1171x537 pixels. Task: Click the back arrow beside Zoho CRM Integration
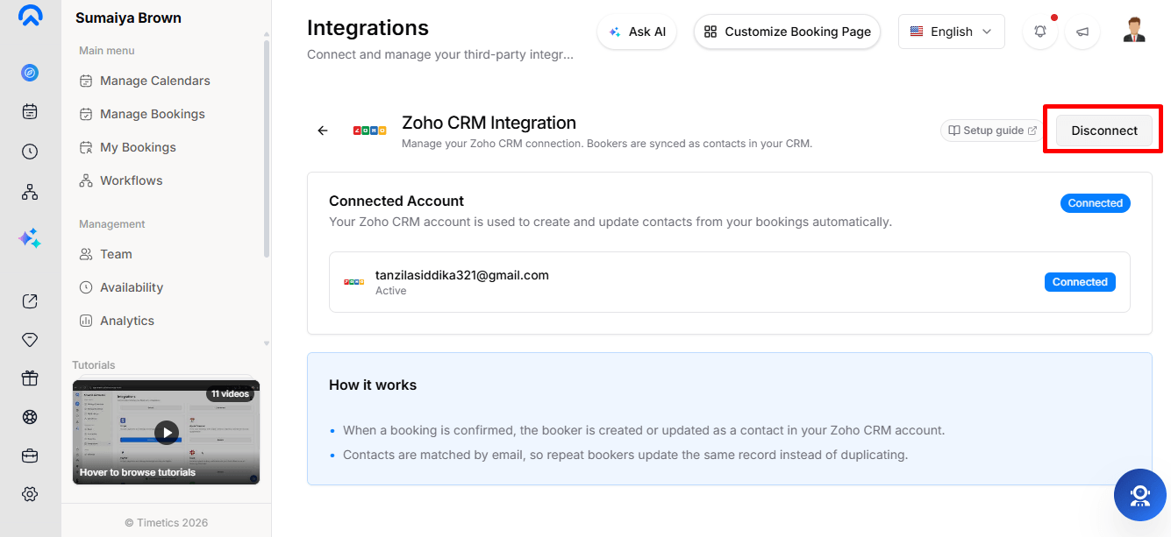click(x=323, y=131)
